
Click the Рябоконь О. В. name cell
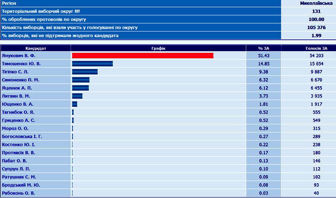coord(18,193)
